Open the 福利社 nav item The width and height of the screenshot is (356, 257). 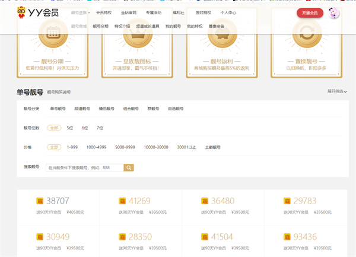[179, 12]
